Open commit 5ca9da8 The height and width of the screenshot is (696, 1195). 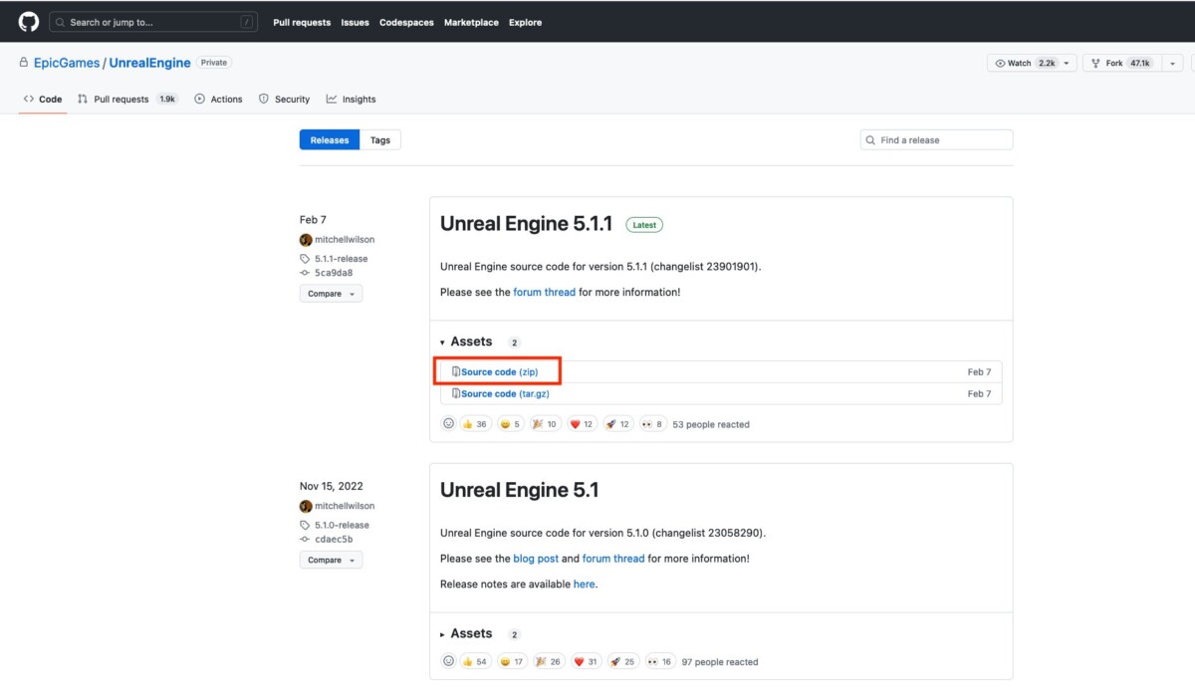click(x=334, y=273)
